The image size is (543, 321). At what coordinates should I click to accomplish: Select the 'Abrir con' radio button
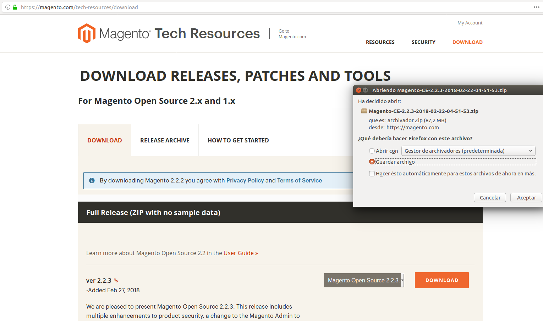pos(372,151)
